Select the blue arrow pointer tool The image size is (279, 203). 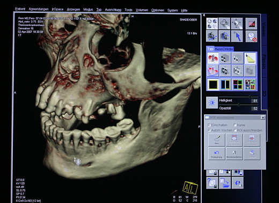[237, 36]
